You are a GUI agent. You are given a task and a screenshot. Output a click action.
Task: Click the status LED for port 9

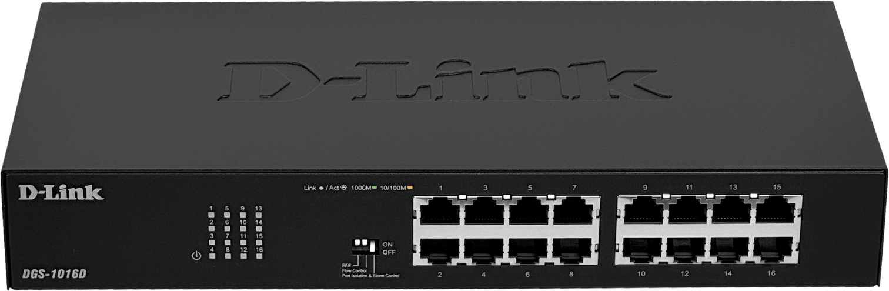(x=243, y=215)
